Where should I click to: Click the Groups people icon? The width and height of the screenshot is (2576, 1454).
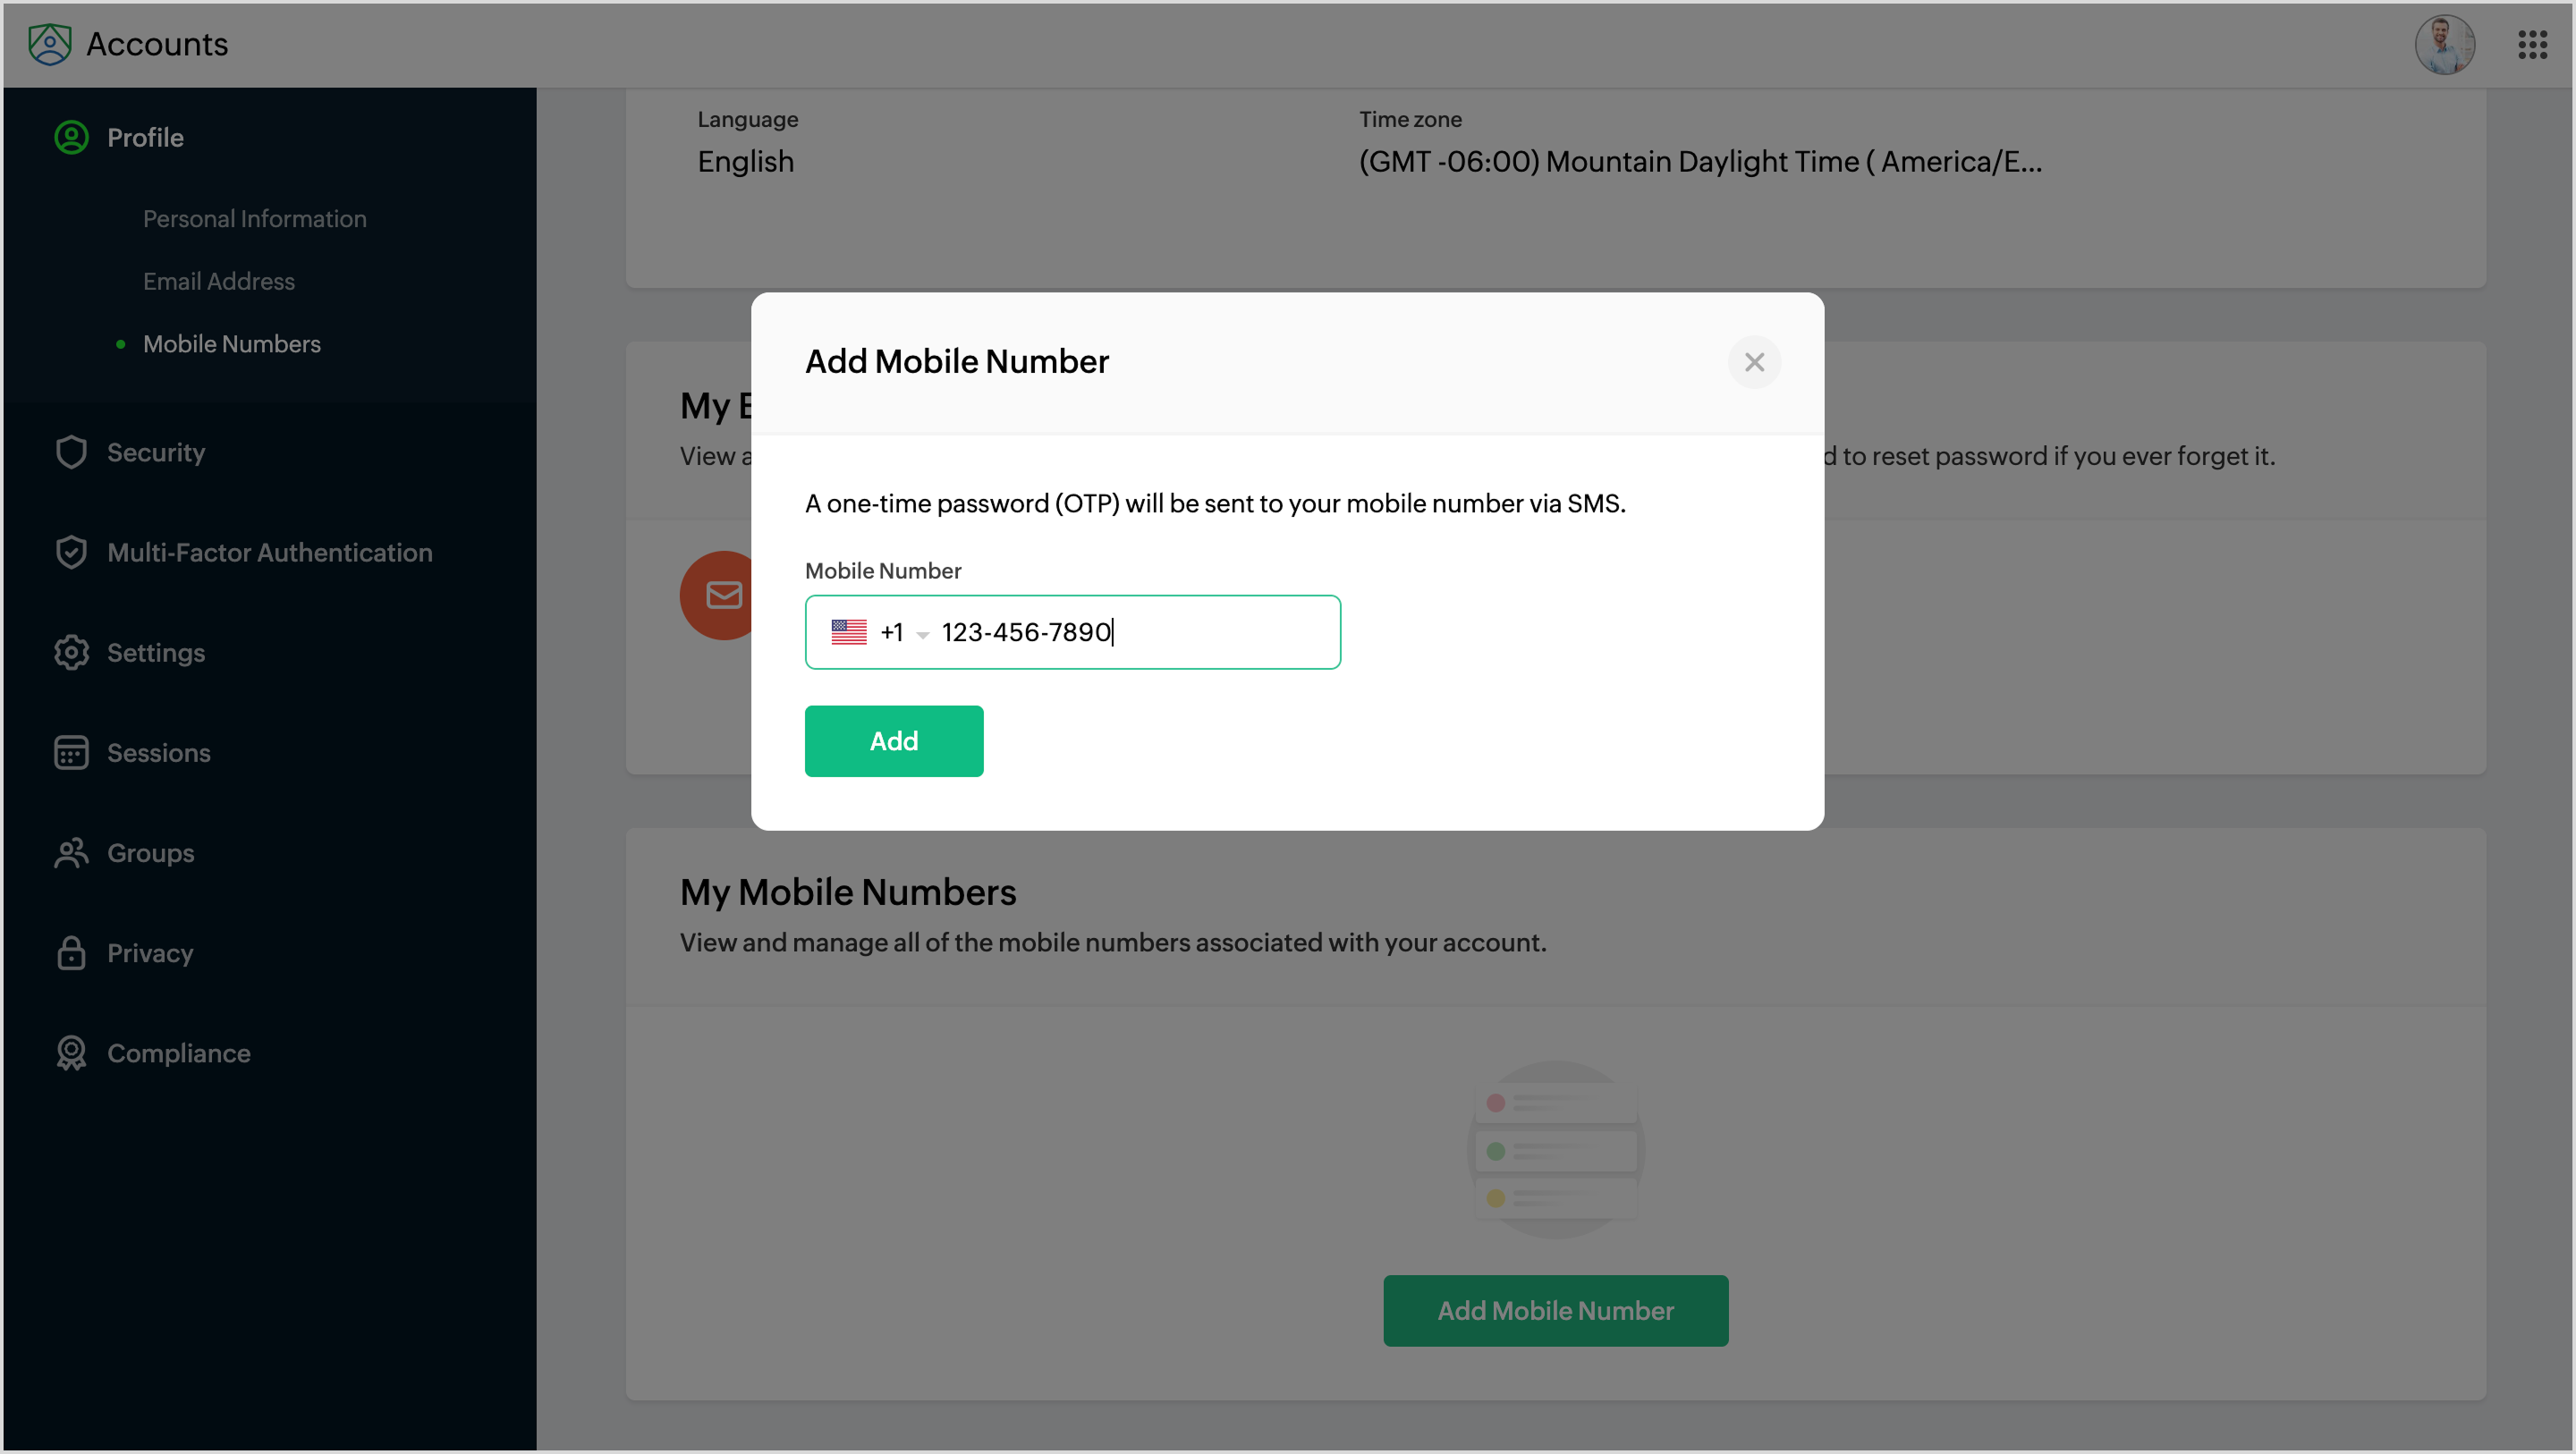coord(71,853)
